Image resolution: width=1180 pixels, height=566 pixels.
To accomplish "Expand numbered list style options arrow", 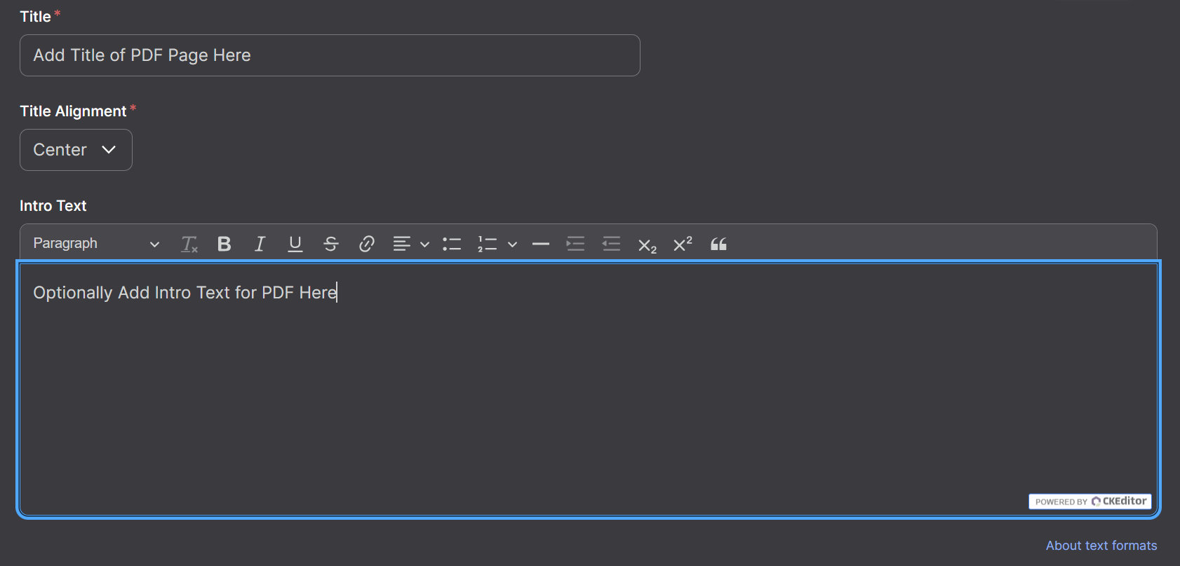I will point(513,244).
